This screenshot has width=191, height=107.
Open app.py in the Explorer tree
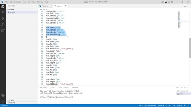point(13,12)
